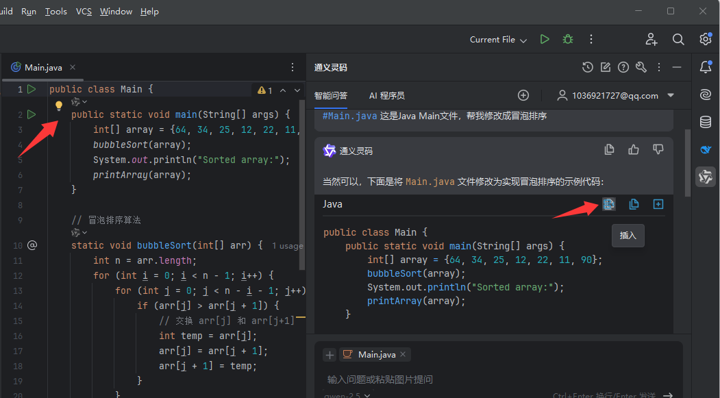Click the yellow light bulb quick-fix icon
The image size is (720, 398).
pos(59,106)
